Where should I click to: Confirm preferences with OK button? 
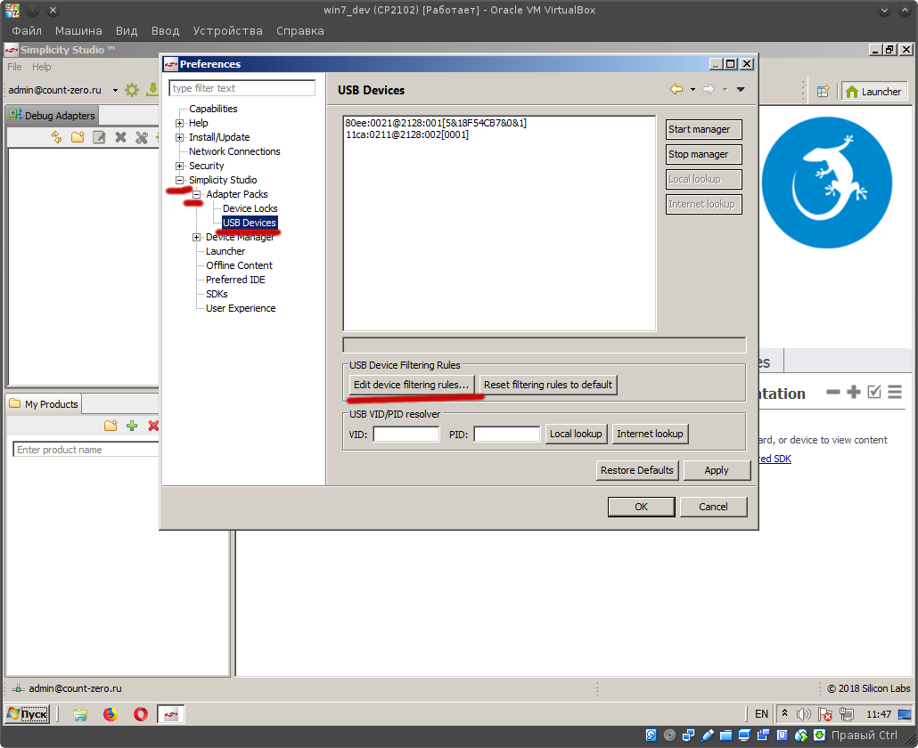pos(641,507)
